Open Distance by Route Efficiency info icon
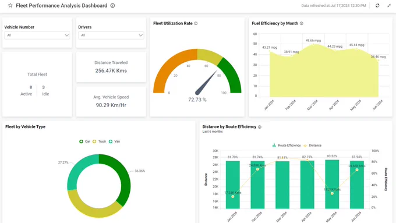This screenshot has height=223, width=396. tap(259, 127)
